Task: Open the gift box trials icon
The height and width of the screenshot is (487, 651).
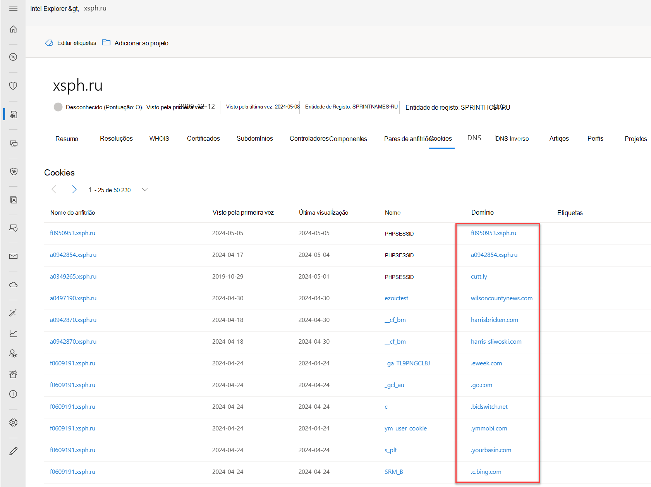Action: click(x=13, y=374)
